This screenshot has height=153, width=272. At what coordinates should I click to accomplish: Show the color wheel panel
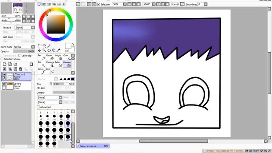[40, 4]
